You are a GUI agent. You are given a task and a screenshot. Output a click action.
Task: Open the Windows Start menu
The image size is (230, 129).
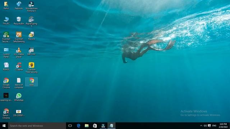click(x=4, y=126)
